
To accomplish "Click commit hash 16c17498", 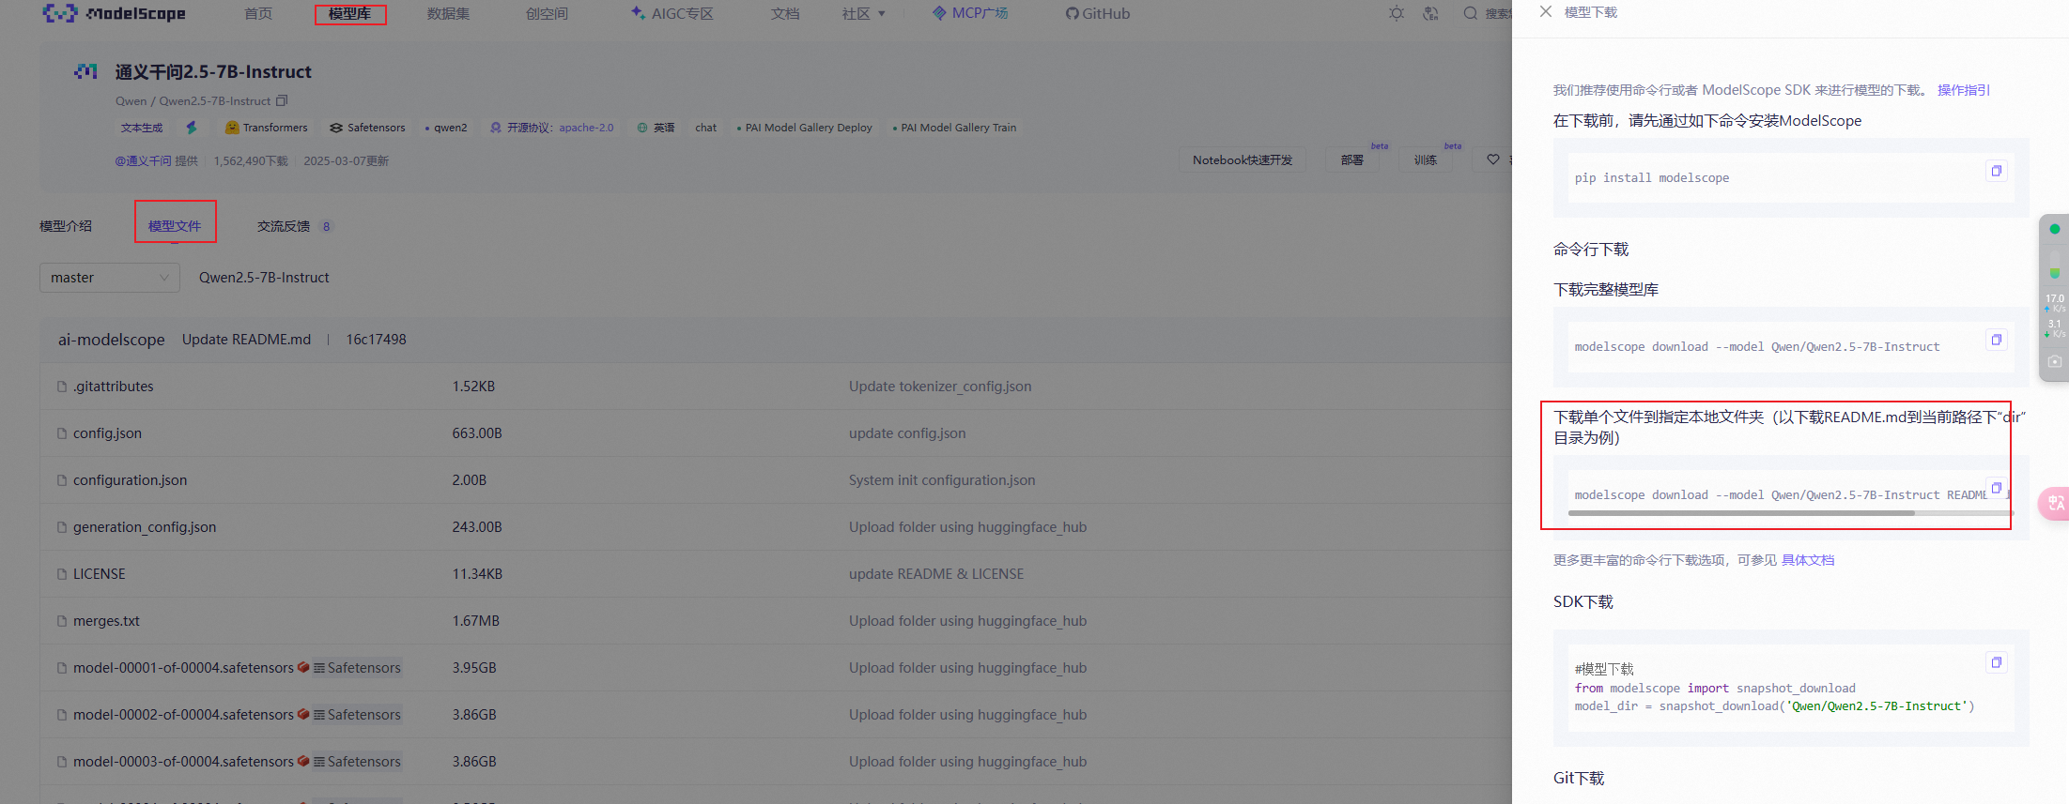I will [376, 340].
